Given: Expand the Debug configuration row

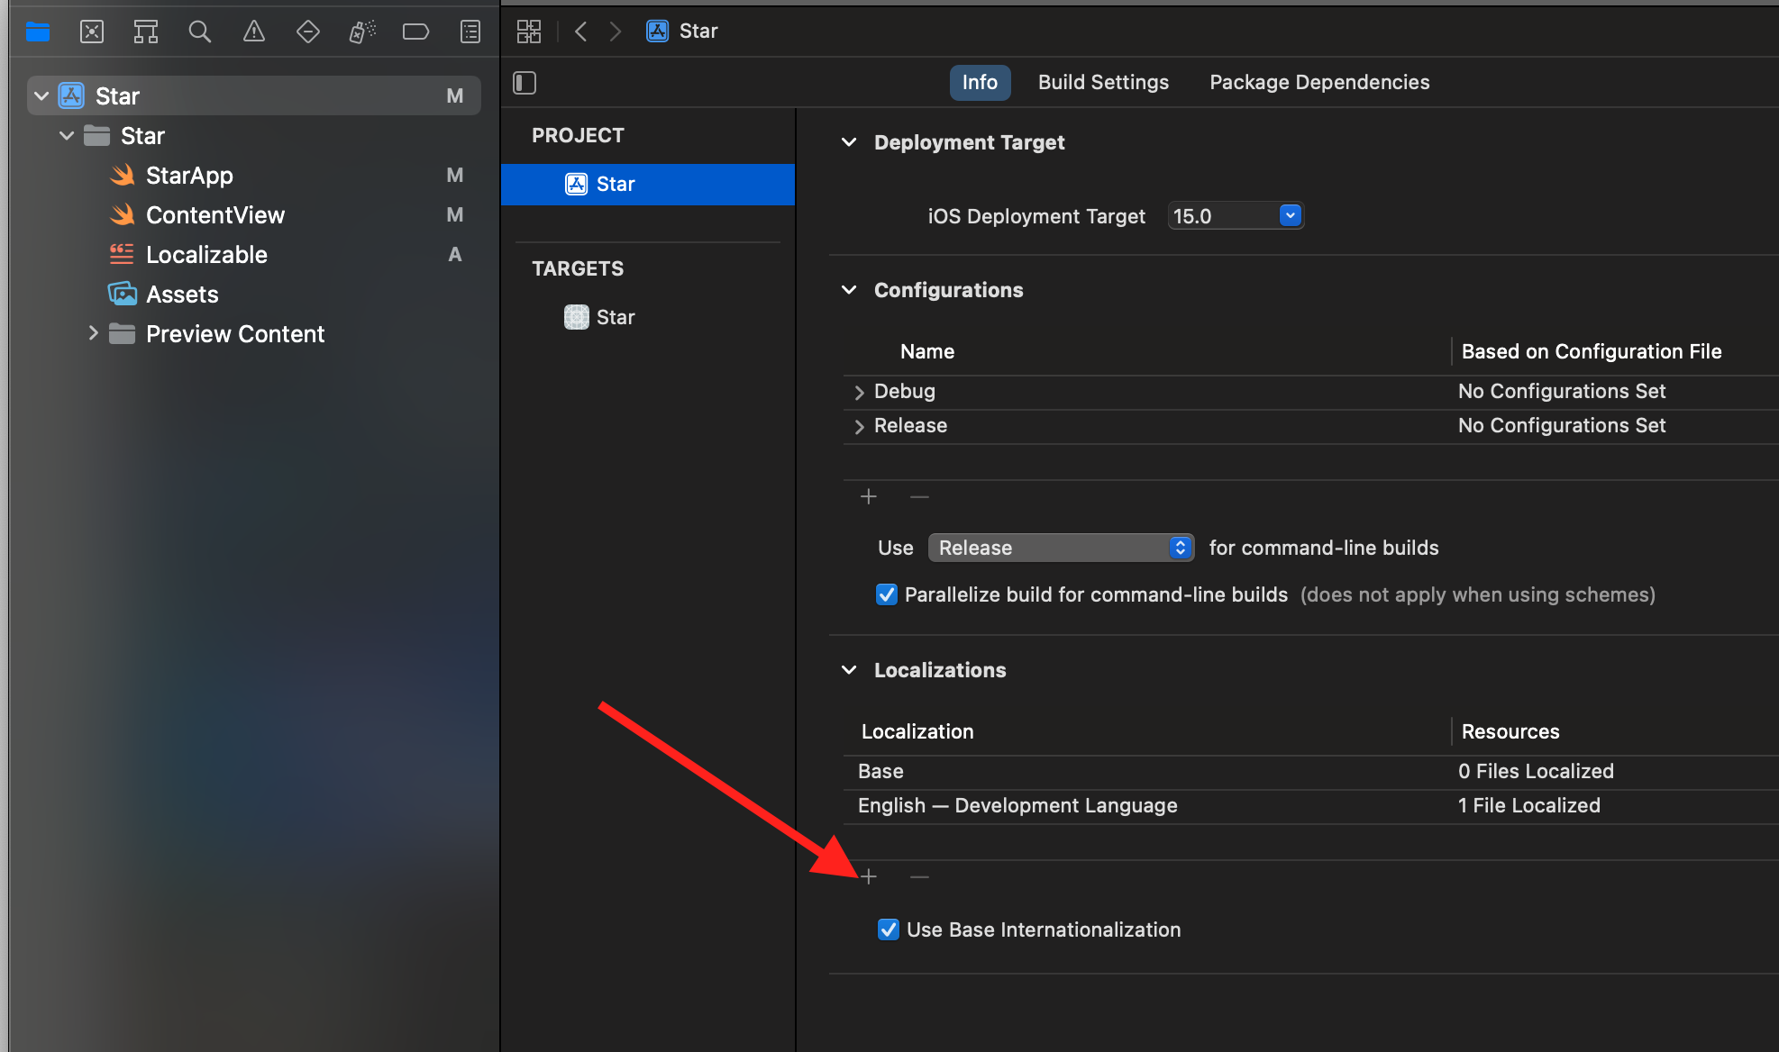Looking at the screenshot, I should pos(859,392).
